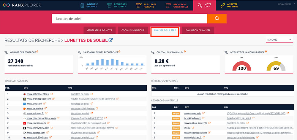Click info icon next to Cout au Clic Maximum
This screenshot has width=297, height=140.
point(185,51)
